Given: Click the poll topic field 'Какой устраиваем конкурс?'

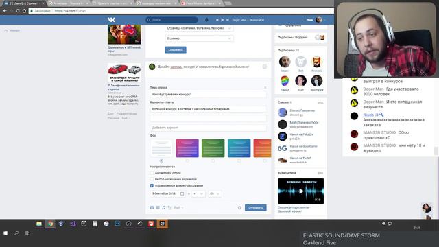Looking at the screenshot, I should [x=208, y=95].
